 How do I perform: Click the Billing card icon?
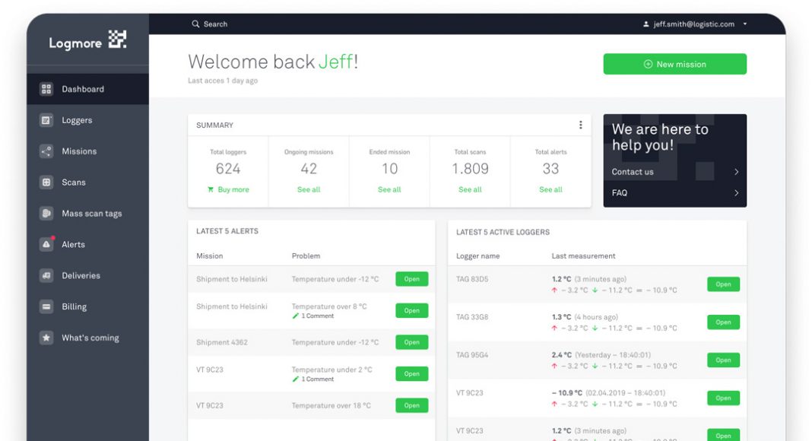pos(46,306)
